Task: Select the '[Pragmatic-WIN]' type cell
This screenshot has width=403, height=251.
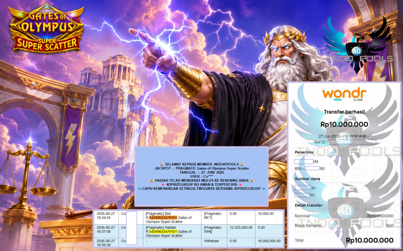Action: pyautogui.click(x=214, y=231)
